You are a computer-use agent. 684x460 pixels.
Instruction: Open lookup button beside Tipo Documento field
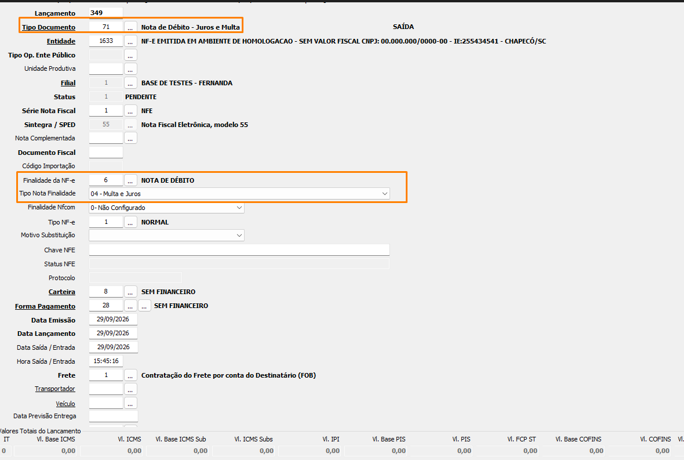click(x=130, y=27)
